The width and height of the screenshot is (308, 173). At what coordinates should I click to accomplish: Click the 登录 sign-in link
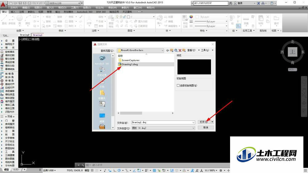[x=240, y=3]
